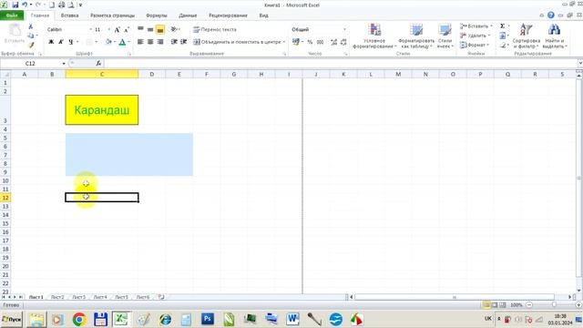The image size is (583, 328).
Task: Apply font color A icon
Action: click(x=122, y=42)
